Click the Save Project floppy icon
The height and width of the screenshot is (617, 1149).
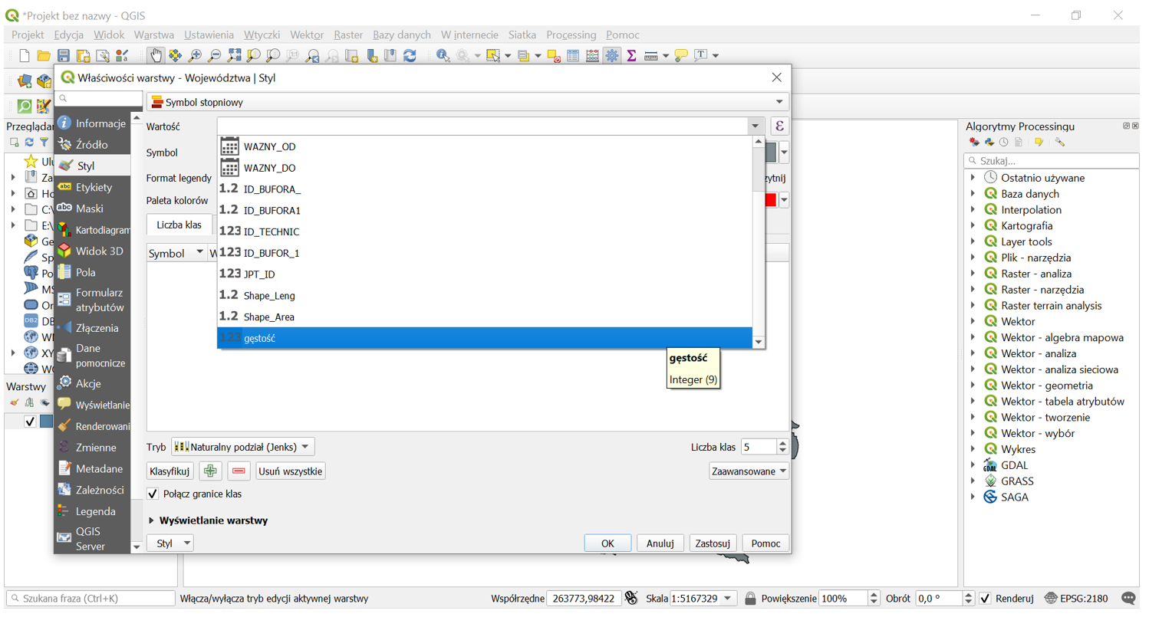click(x=64, y=55)
